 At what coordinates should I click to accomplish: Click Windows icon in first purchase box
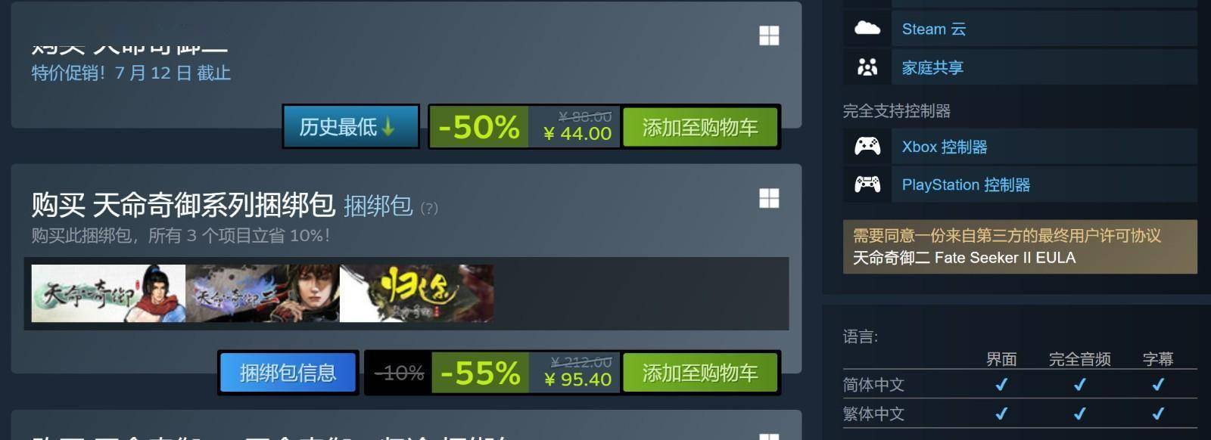(769, 36)
